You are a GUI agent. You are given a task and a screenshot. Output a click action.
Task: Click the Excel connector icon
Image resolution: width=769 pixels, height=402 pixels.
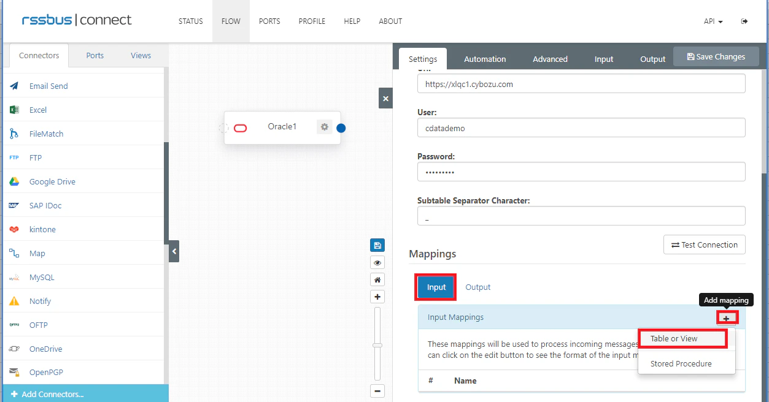[x=14, y=110]
